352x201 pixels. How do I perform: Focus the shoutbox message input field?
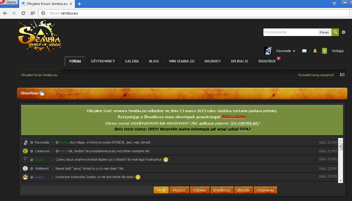pyautogui.click(x=87, y=190)
